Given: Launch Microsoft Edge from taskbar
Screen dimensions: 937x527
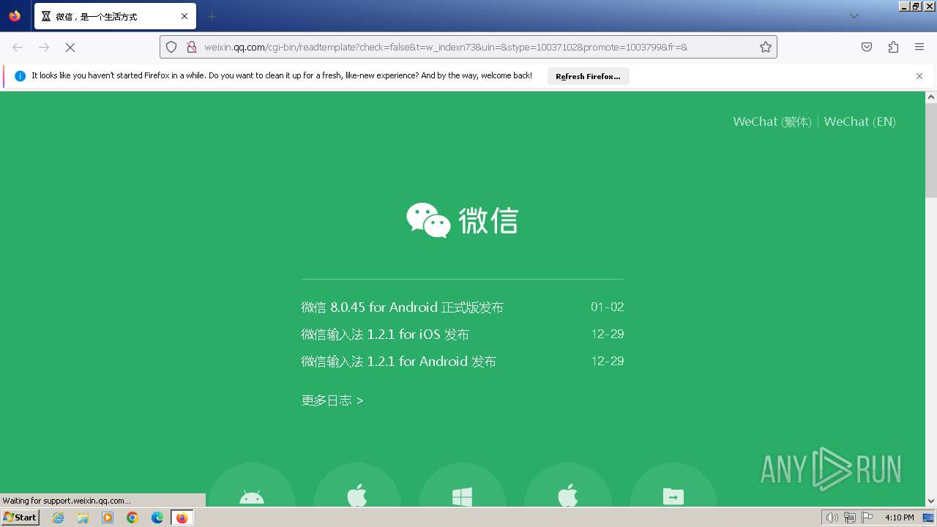Looking at the screenshot, I should [157, 517].
